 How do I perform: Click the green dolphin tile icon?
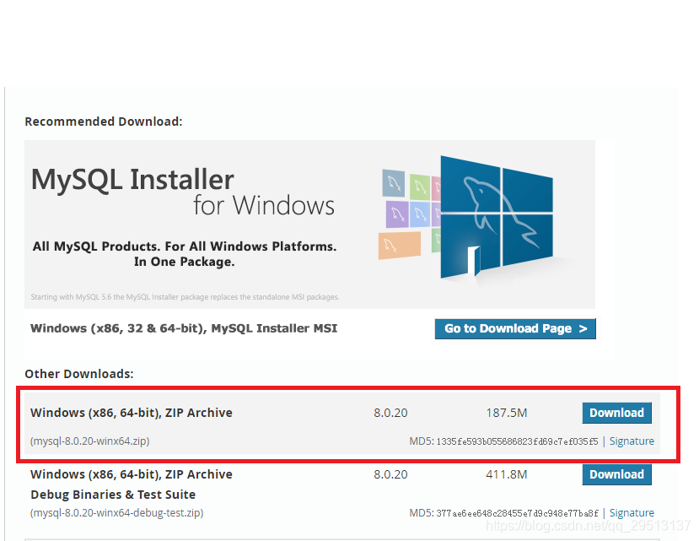coord(420,187)
